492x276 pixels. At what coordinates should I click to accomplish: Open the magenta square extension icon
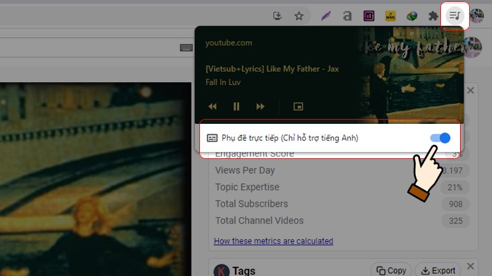pos(368,16)
